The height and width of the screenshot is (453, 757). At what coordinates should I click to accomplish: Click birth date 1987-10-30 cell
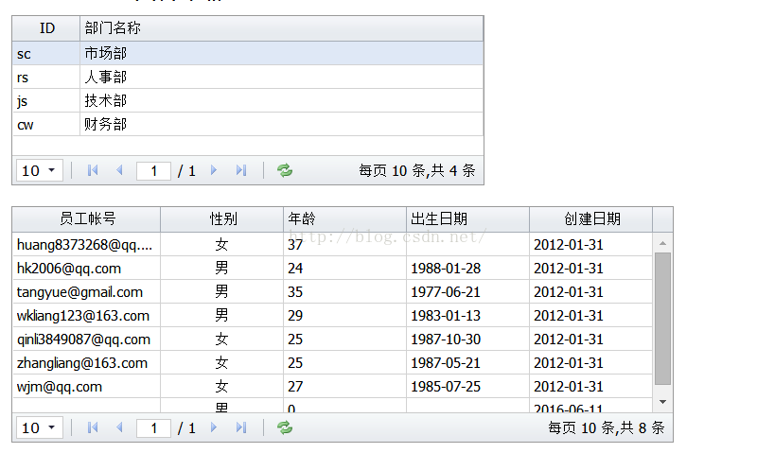click(467, 339)
